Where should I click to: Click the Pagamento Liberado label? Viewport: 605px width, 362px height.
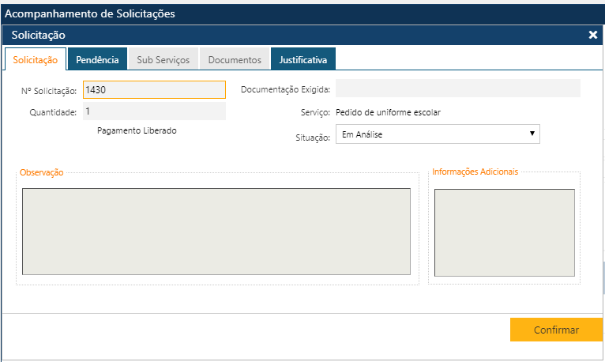pos(137,131)
